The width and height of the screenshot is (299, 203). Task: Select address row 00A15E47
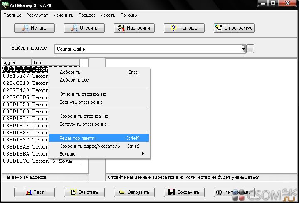pos(16,76)
